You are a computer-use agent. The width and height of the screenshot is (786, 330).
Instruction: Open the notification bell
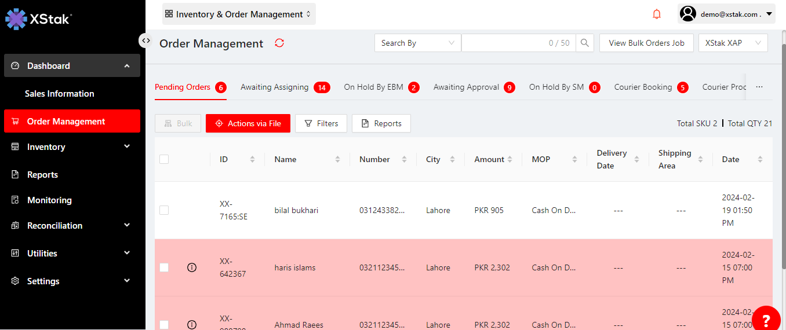[657, 14]
